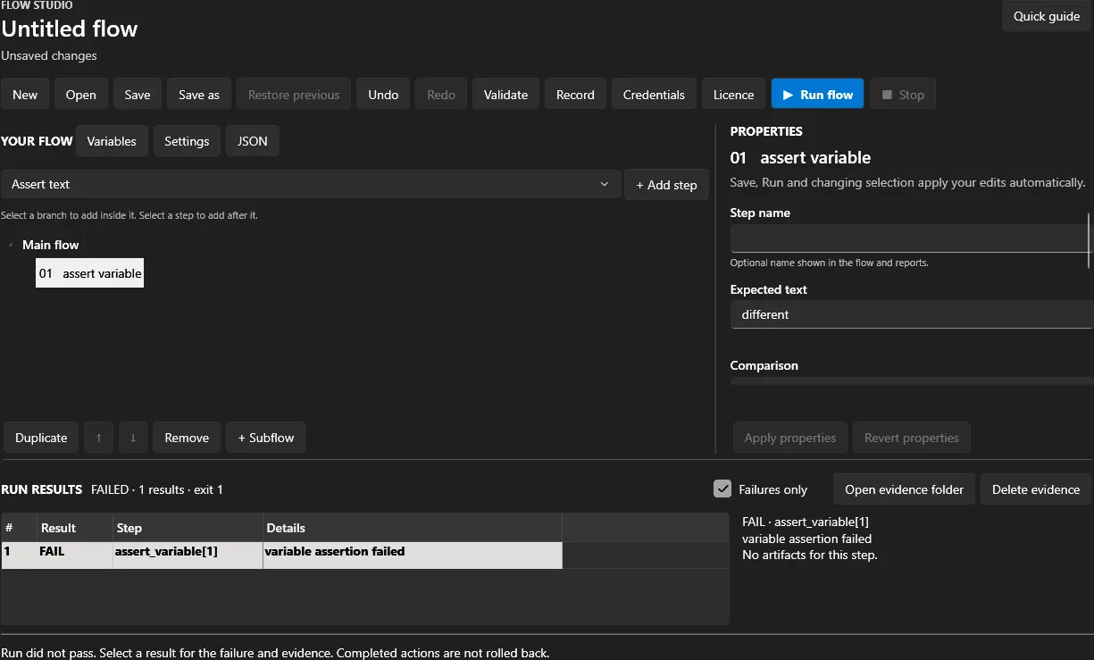The width and height of the screenshot is (1094, 660).
Task: Click the 'FAILED · 1 results · exit 1' summary
Action: [x=157, y=489]
